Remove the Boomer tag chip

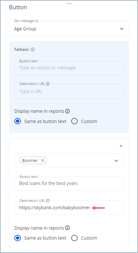pyautogui.click(x=42, y=160)
